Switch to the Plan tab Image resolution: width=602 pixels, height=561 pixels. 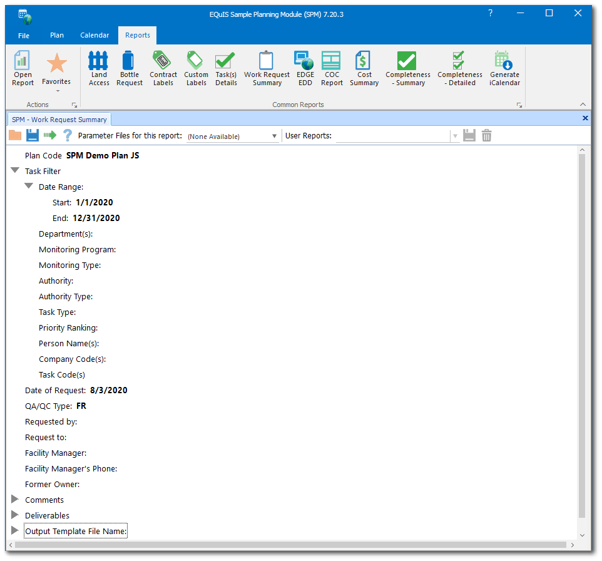56,35
